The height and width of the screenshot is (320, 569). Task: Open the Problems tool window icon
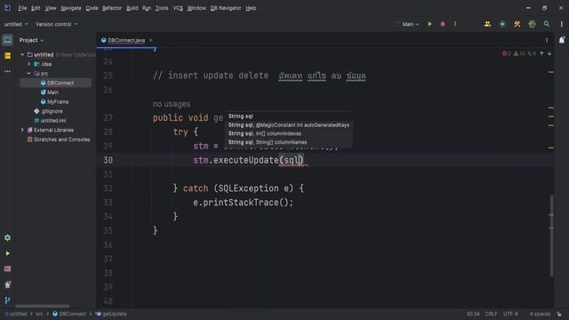click(x=7, y=284)
